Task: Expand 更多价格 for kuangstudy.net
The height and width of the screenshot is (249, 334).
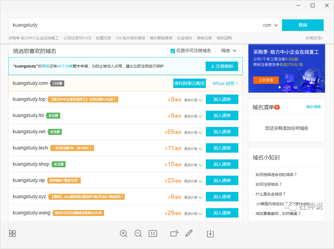Action: pos(193,132)
